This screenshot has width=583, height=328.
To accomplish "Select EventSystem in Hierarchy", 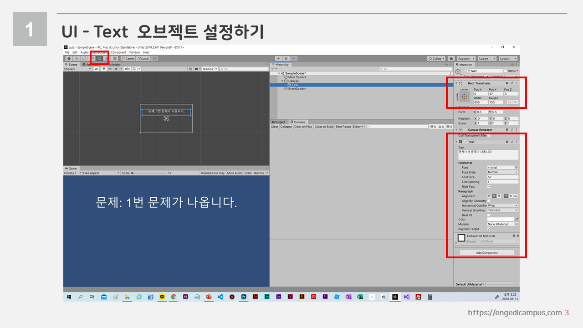I will pos(297,89).
